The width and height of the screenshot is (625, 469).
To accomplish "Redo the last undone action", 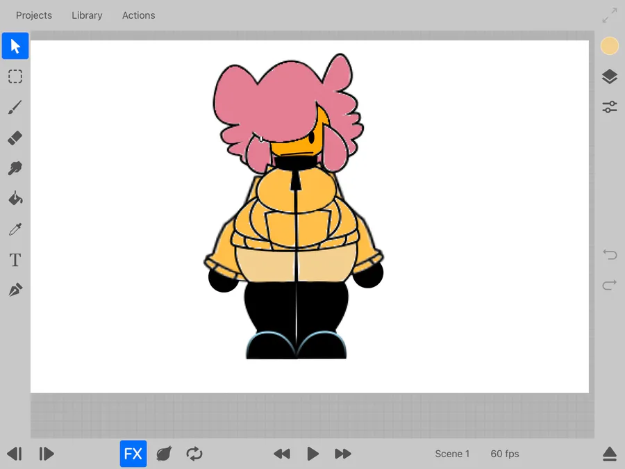I will coord(610,285).
